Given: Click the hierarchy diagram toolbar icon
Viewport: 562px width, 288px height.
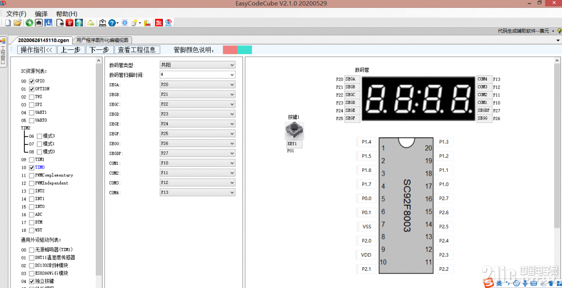Looking at the screenshot, I should coord(91,23).
